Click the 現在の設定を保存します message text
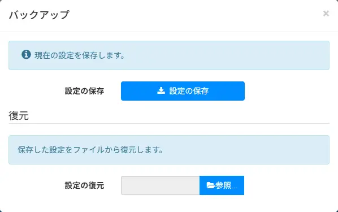Viewport: 338px width, 212px height. tap(80, 55)
